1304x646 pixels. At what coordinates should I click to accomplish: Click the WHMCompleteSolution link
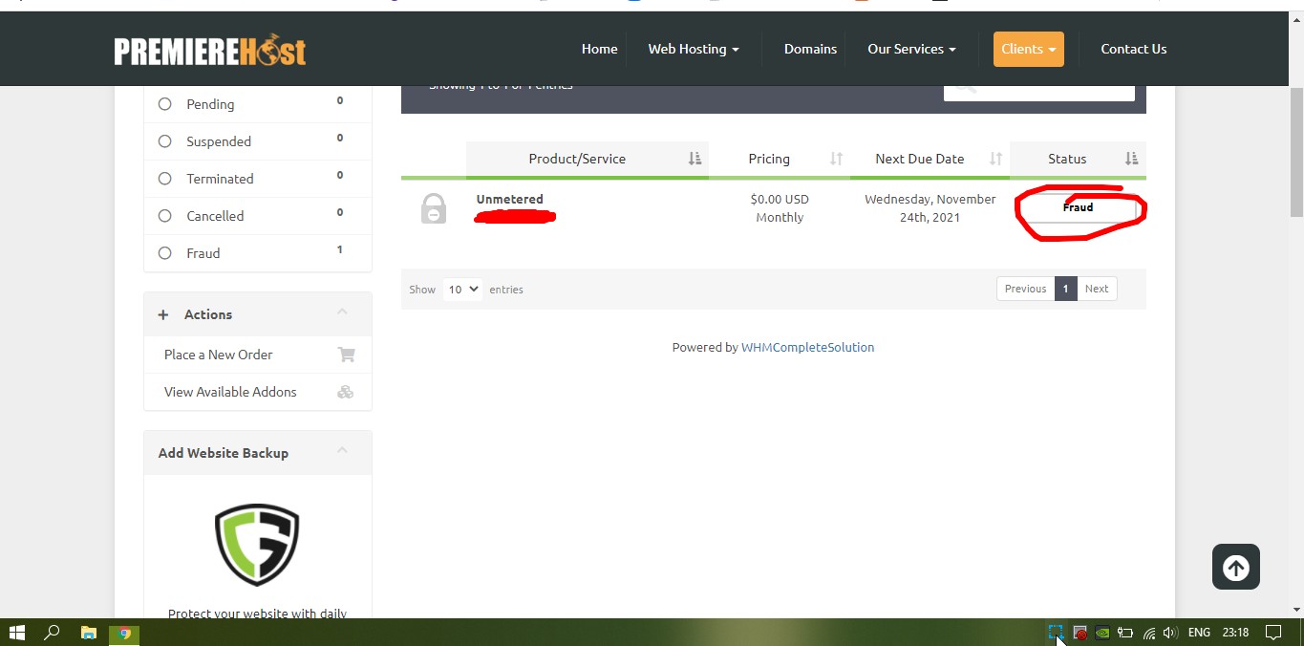coord(807,347)
